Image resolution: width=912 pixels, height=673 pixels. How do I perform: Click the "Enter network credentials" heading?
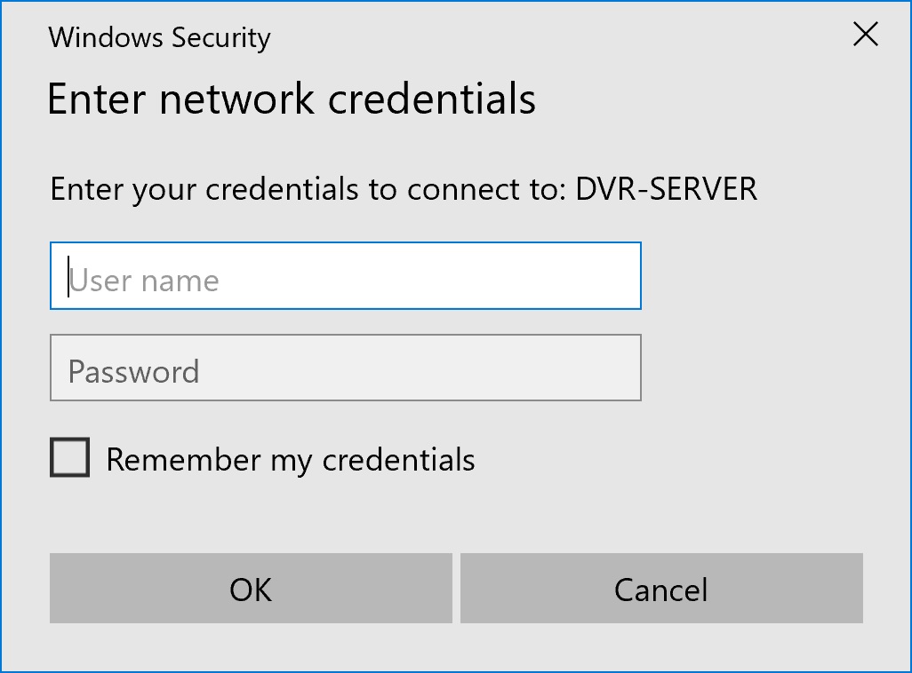(291, 99)
